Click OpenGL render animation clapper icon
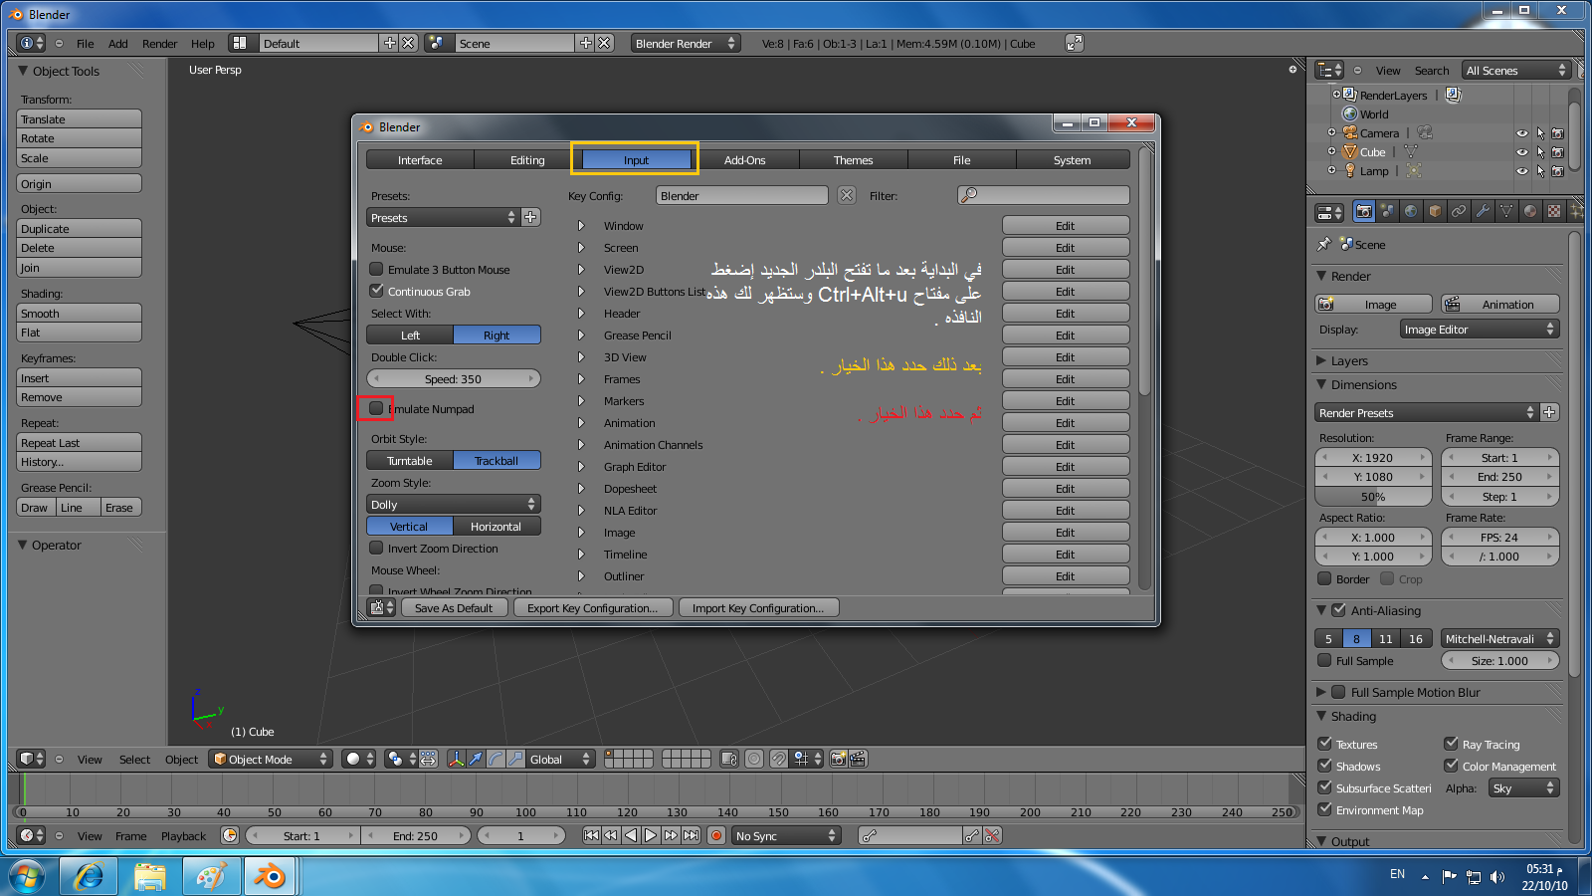Screen dimensions: 1592x896 858,759
